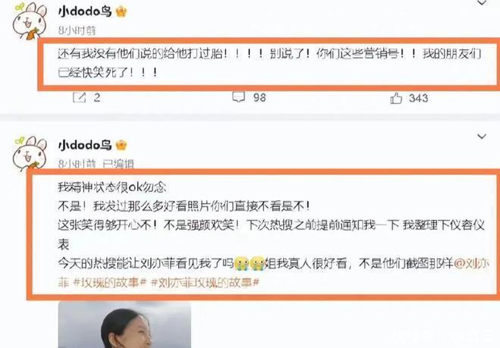Screen dimensions: 500x348
Task: Click the like count 343
Action: pyautogui.click(x=418, y=98)
